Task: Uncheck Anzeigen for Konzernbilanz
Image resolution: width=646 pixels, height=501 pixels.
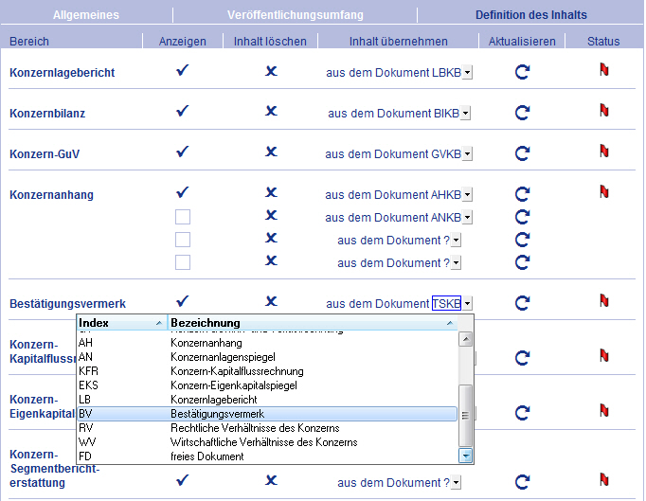Action: 183,111
